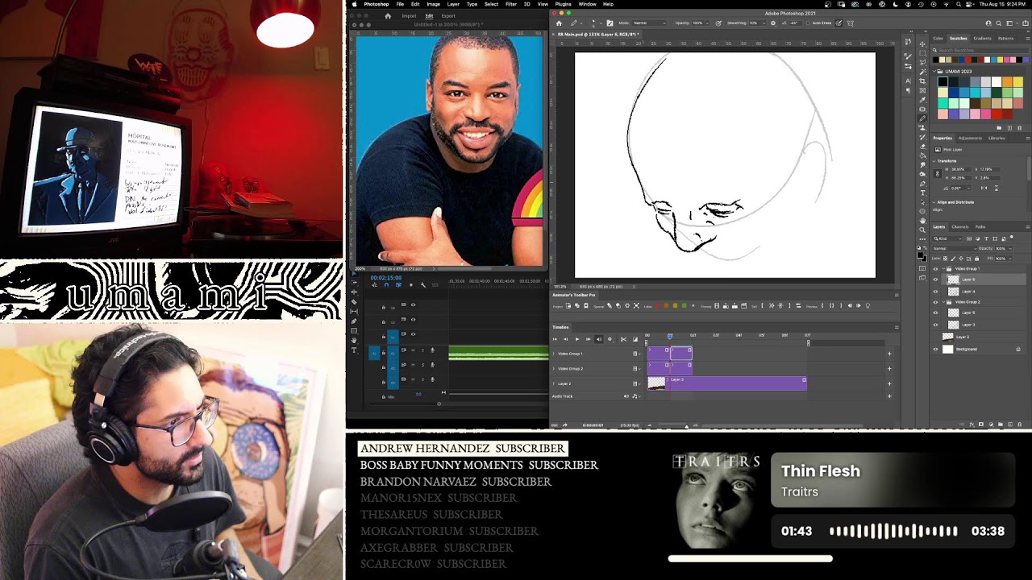This screenshot has height=580, width=1032.
Task: Switch to the Gradients tab
Action: (982, 38)
